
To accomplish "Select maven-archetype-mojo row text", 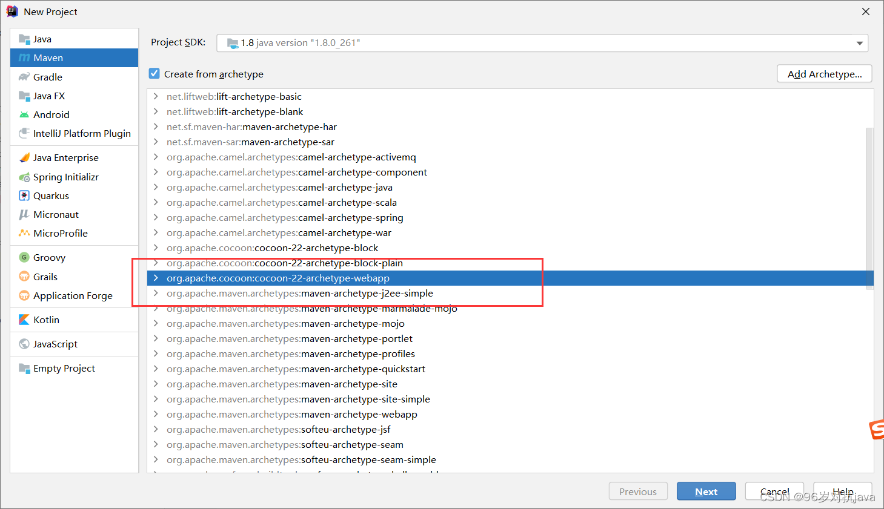I will click(x=285, y=323).
